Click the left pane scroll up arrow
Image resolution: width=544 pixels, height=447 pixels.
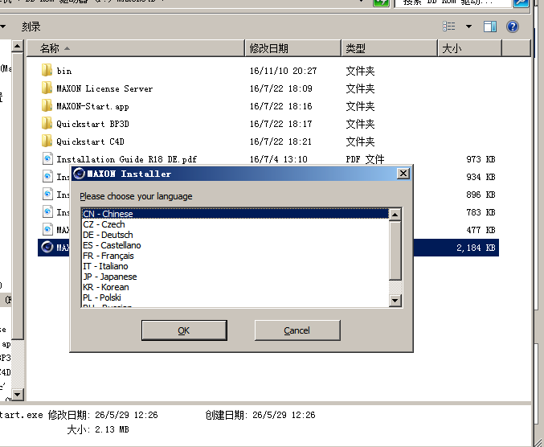18,46
